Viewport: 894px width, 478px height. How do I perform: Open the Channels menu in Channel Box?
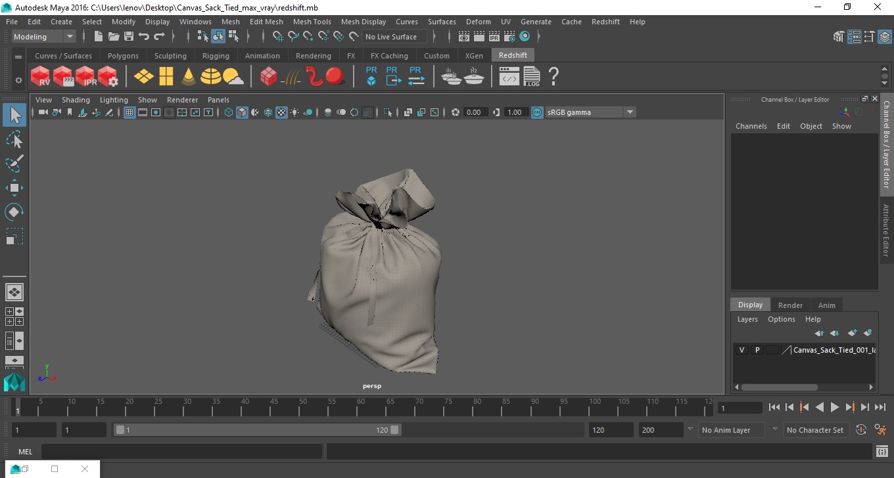click(751, 126)
